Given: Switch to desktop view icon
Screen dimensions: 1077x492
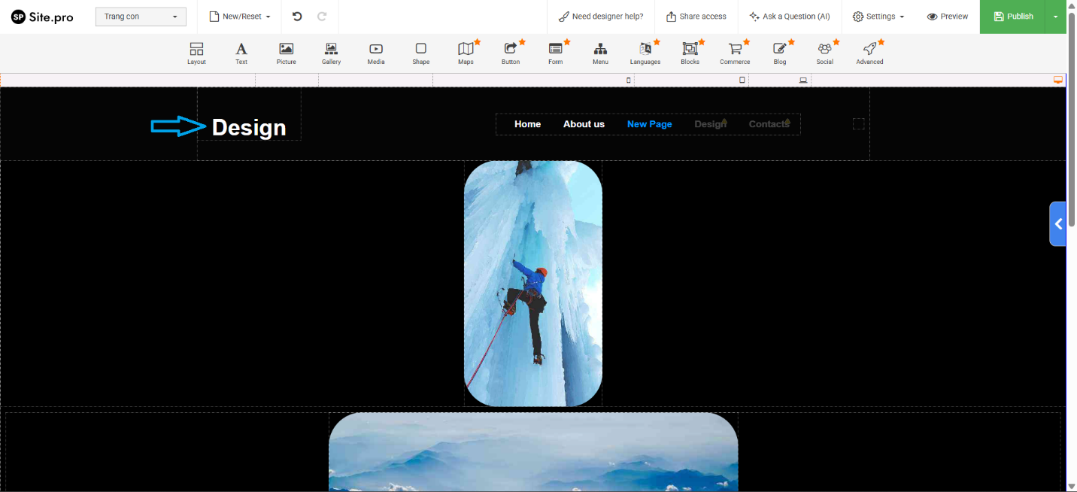Looking at the screenshot, I should coord(1058,80).
